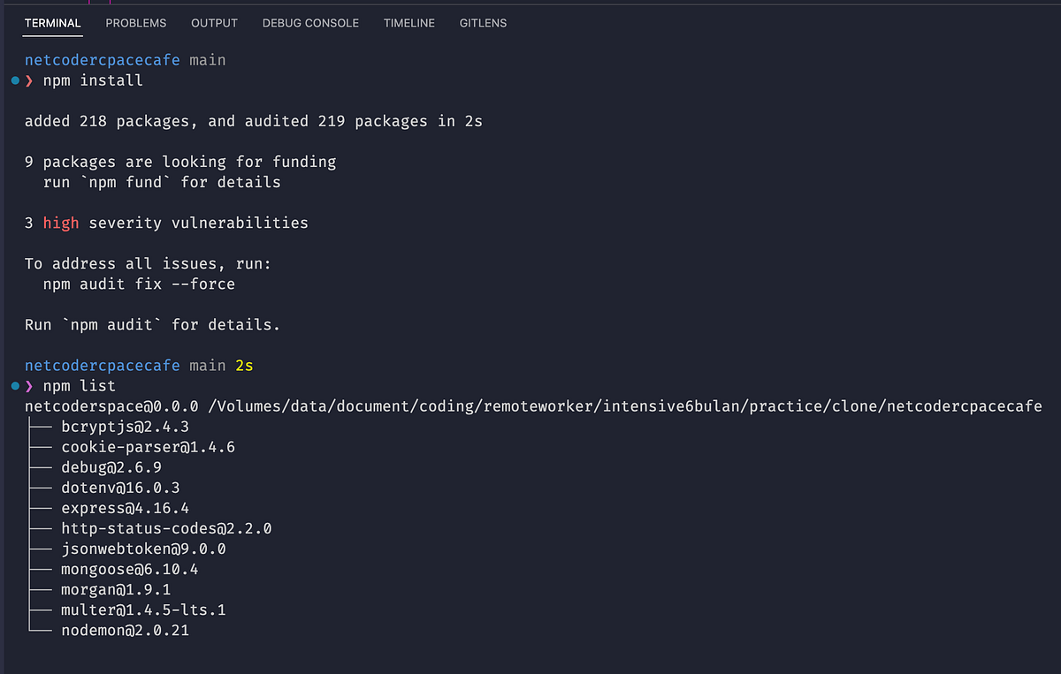Open the OUTPUT tab
Screen dimensions: 1061x674
coord(214,23)
